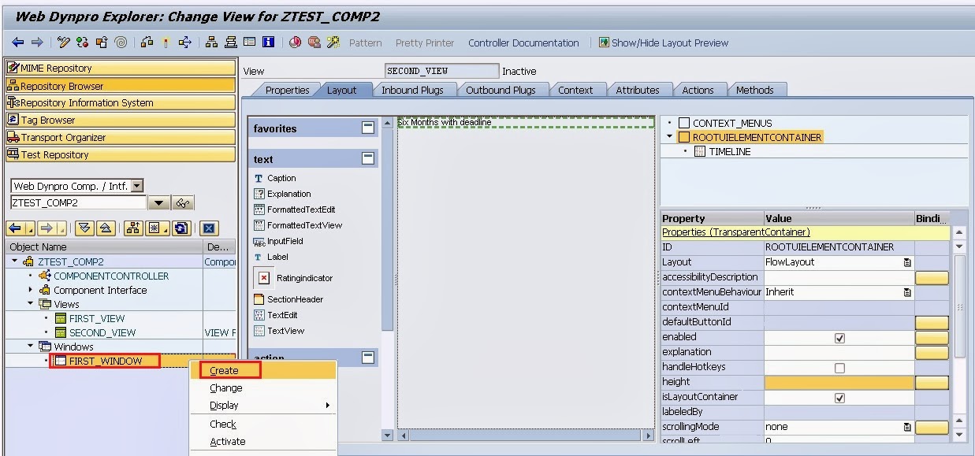
Task: Collapse the Windows folder node
Action: 31,347
